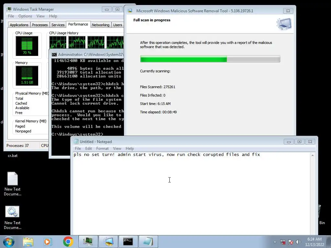Switch to Task Manager Processes tab
This screenshot has width=331, height=248.
40,25
